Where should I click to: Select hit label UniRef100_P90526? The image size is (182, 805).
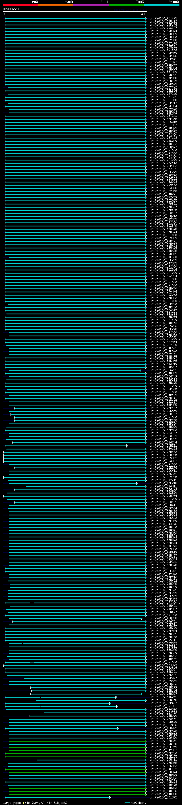point(163,709)
